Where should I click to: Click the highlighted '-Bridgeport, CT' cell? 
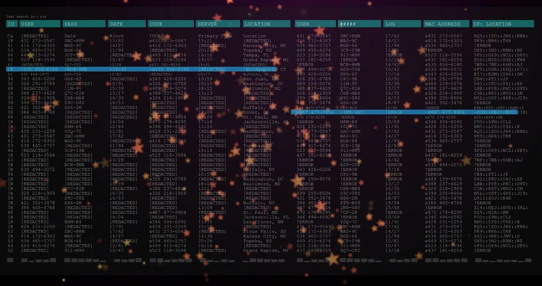point(264,69)
